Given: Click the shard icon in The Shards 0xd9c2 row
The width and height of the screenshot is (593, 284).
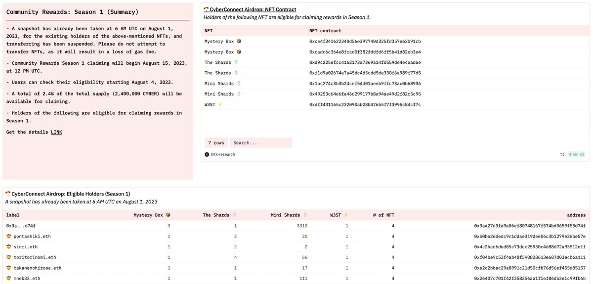Looking at the screenshot, I should [x=236, y=62].
